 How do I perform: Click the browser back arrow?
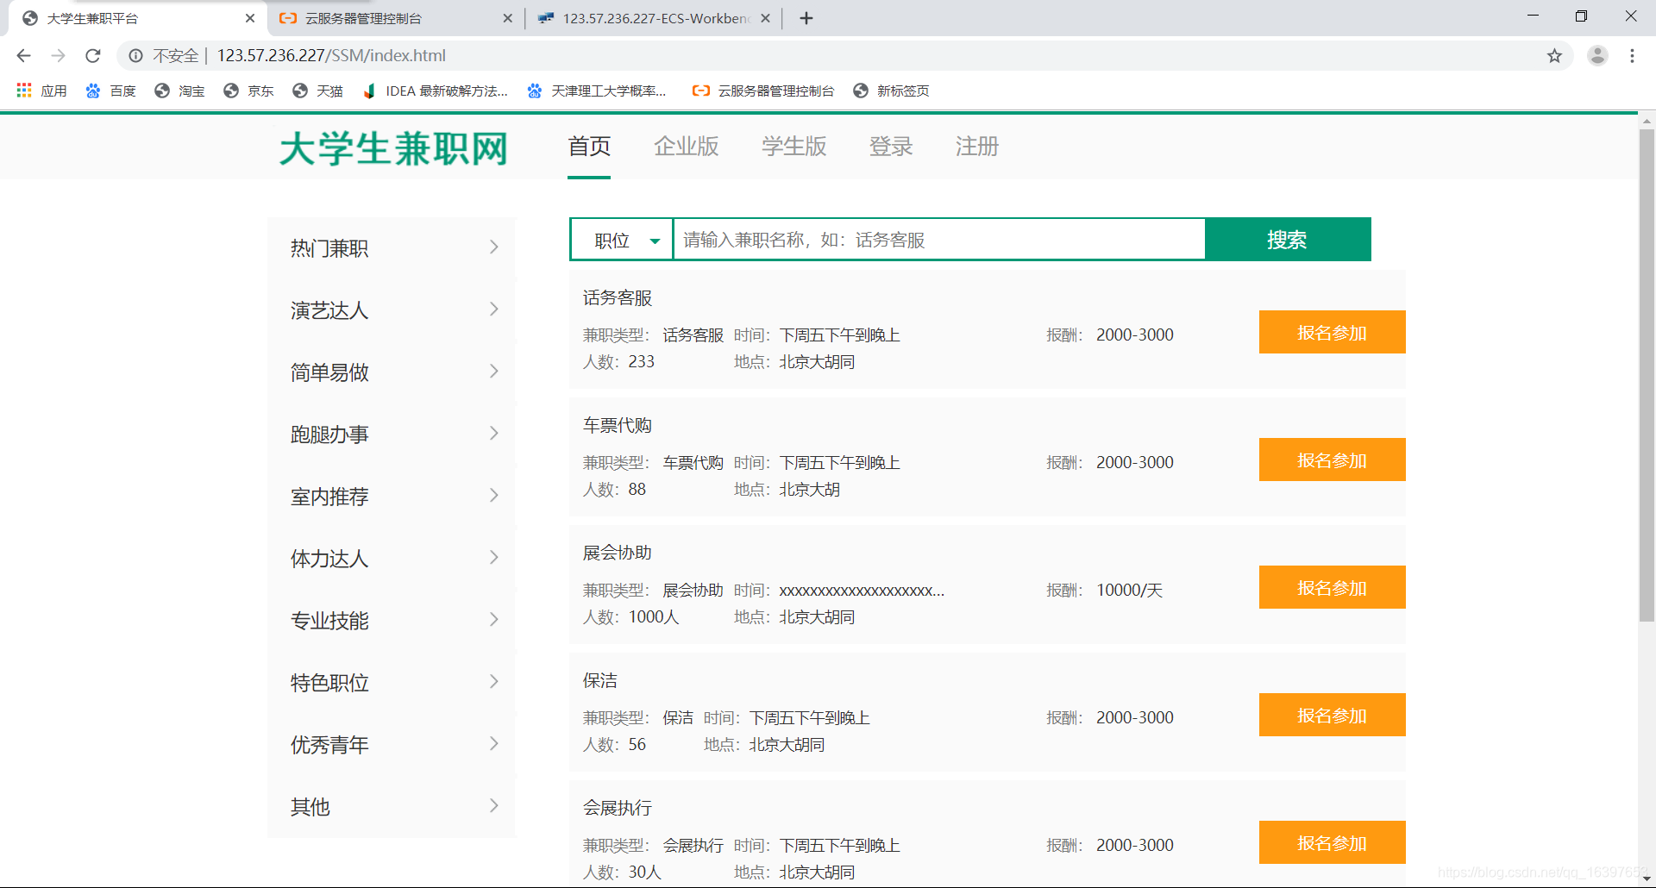(23, 56)
